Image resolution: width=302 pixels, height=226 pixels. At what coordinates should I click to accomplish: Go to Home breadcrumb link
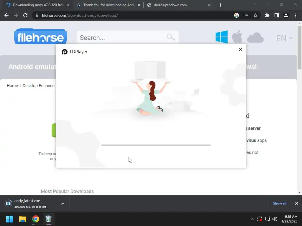coord(12,86)
